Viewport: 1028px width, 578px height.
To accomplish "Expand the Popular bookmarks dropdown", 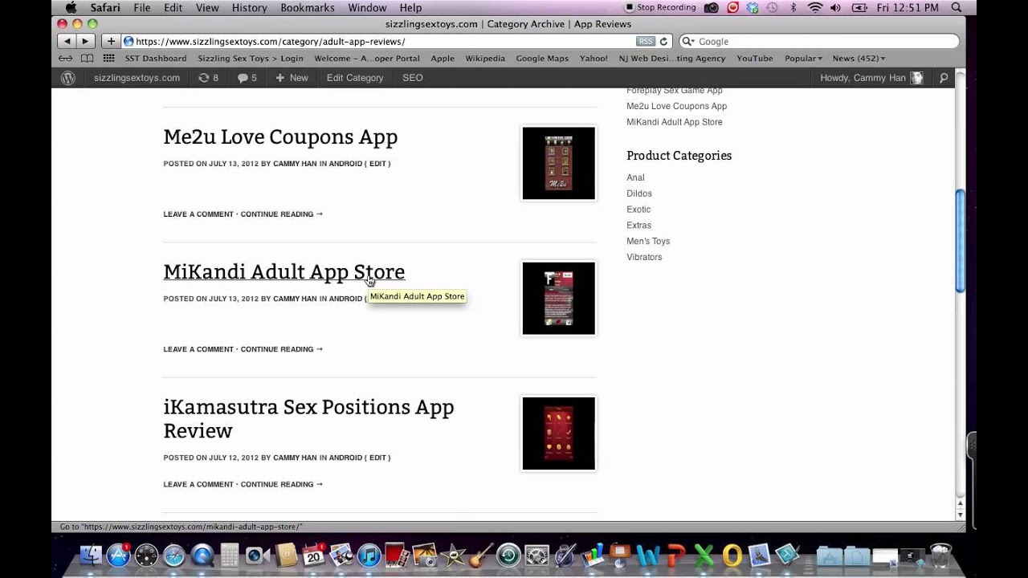I will tap(803, 59).
